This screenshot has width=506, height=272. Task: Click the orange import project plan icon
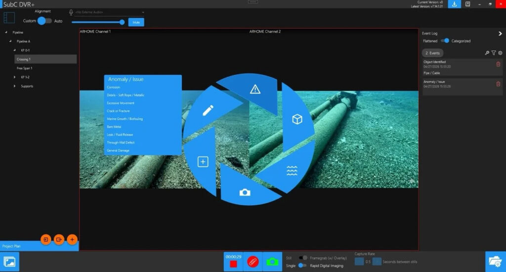(46, 239)
